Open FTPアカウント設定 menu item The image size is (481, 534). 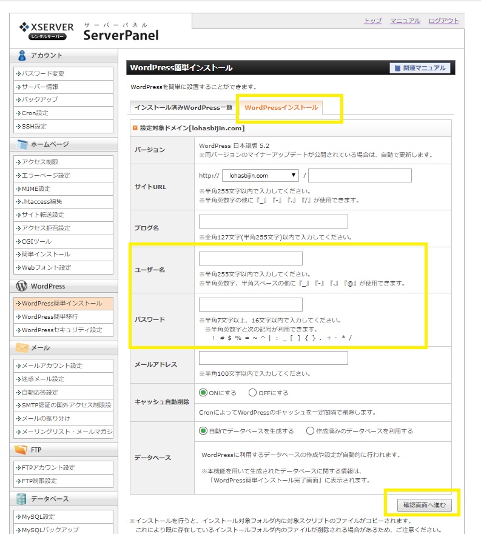[x=64, y=467]
